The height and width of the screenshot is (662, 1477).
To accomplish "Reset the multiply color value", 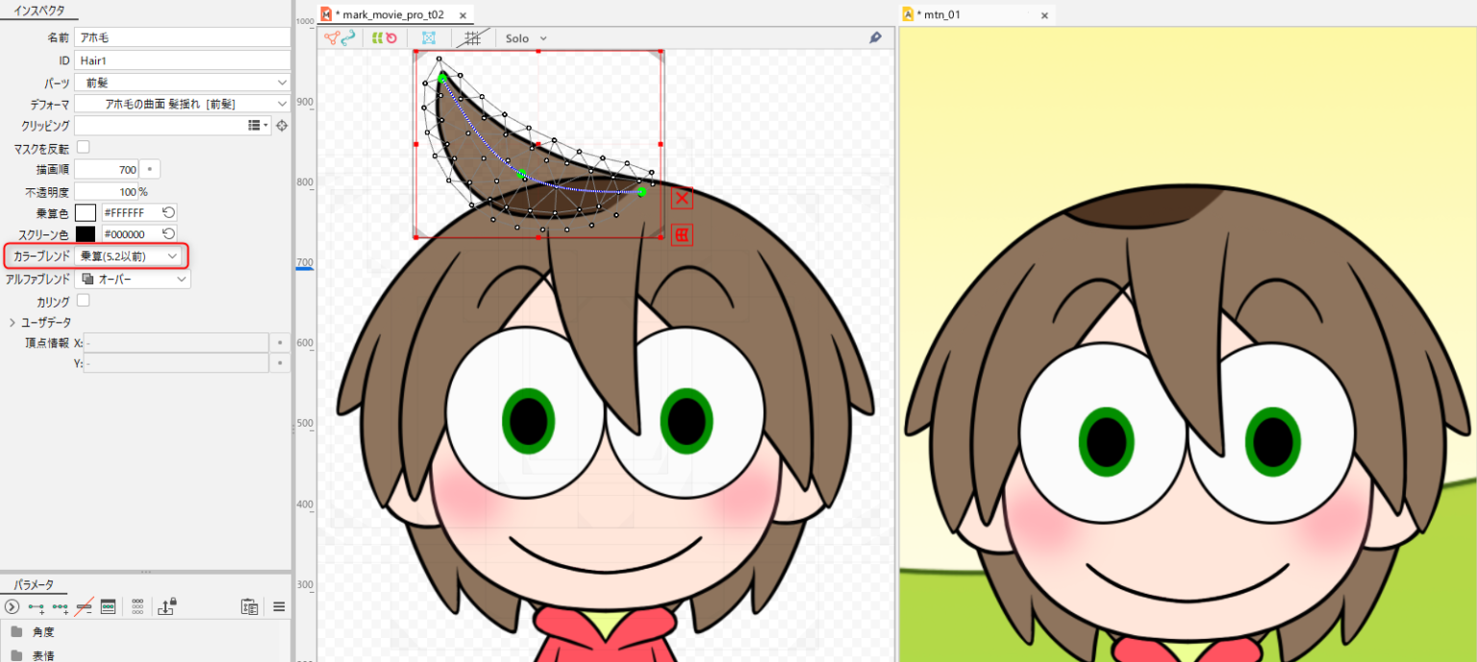I will pyautogui.click(x=168, y=212).
